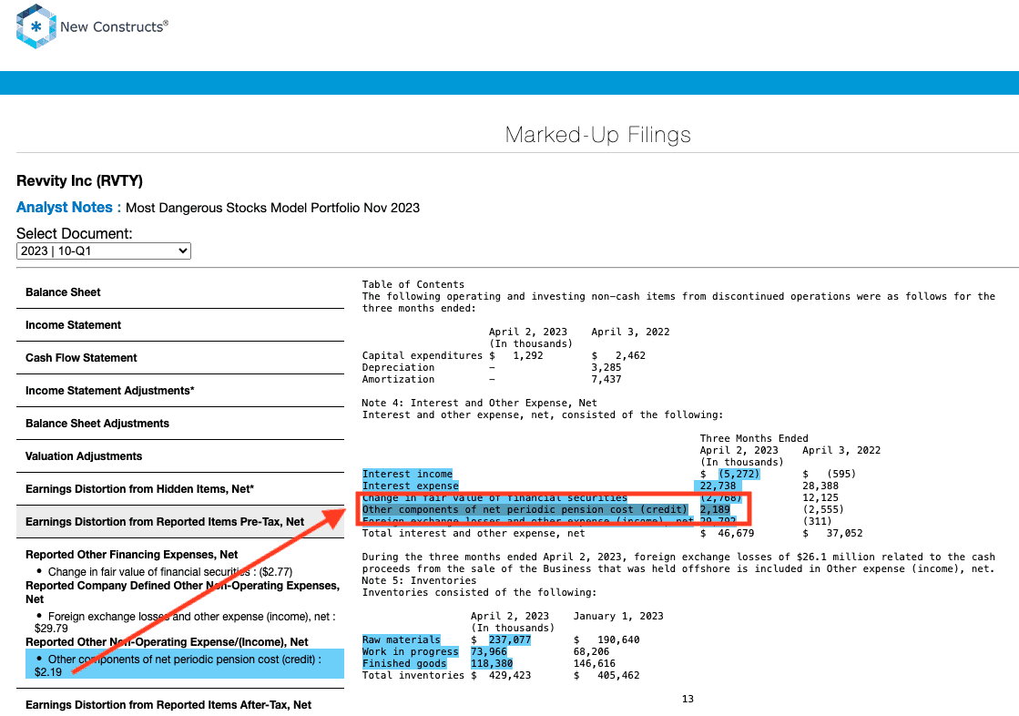
Task: Click the New Constructs brand name text
Action: [x=114, y=26]
